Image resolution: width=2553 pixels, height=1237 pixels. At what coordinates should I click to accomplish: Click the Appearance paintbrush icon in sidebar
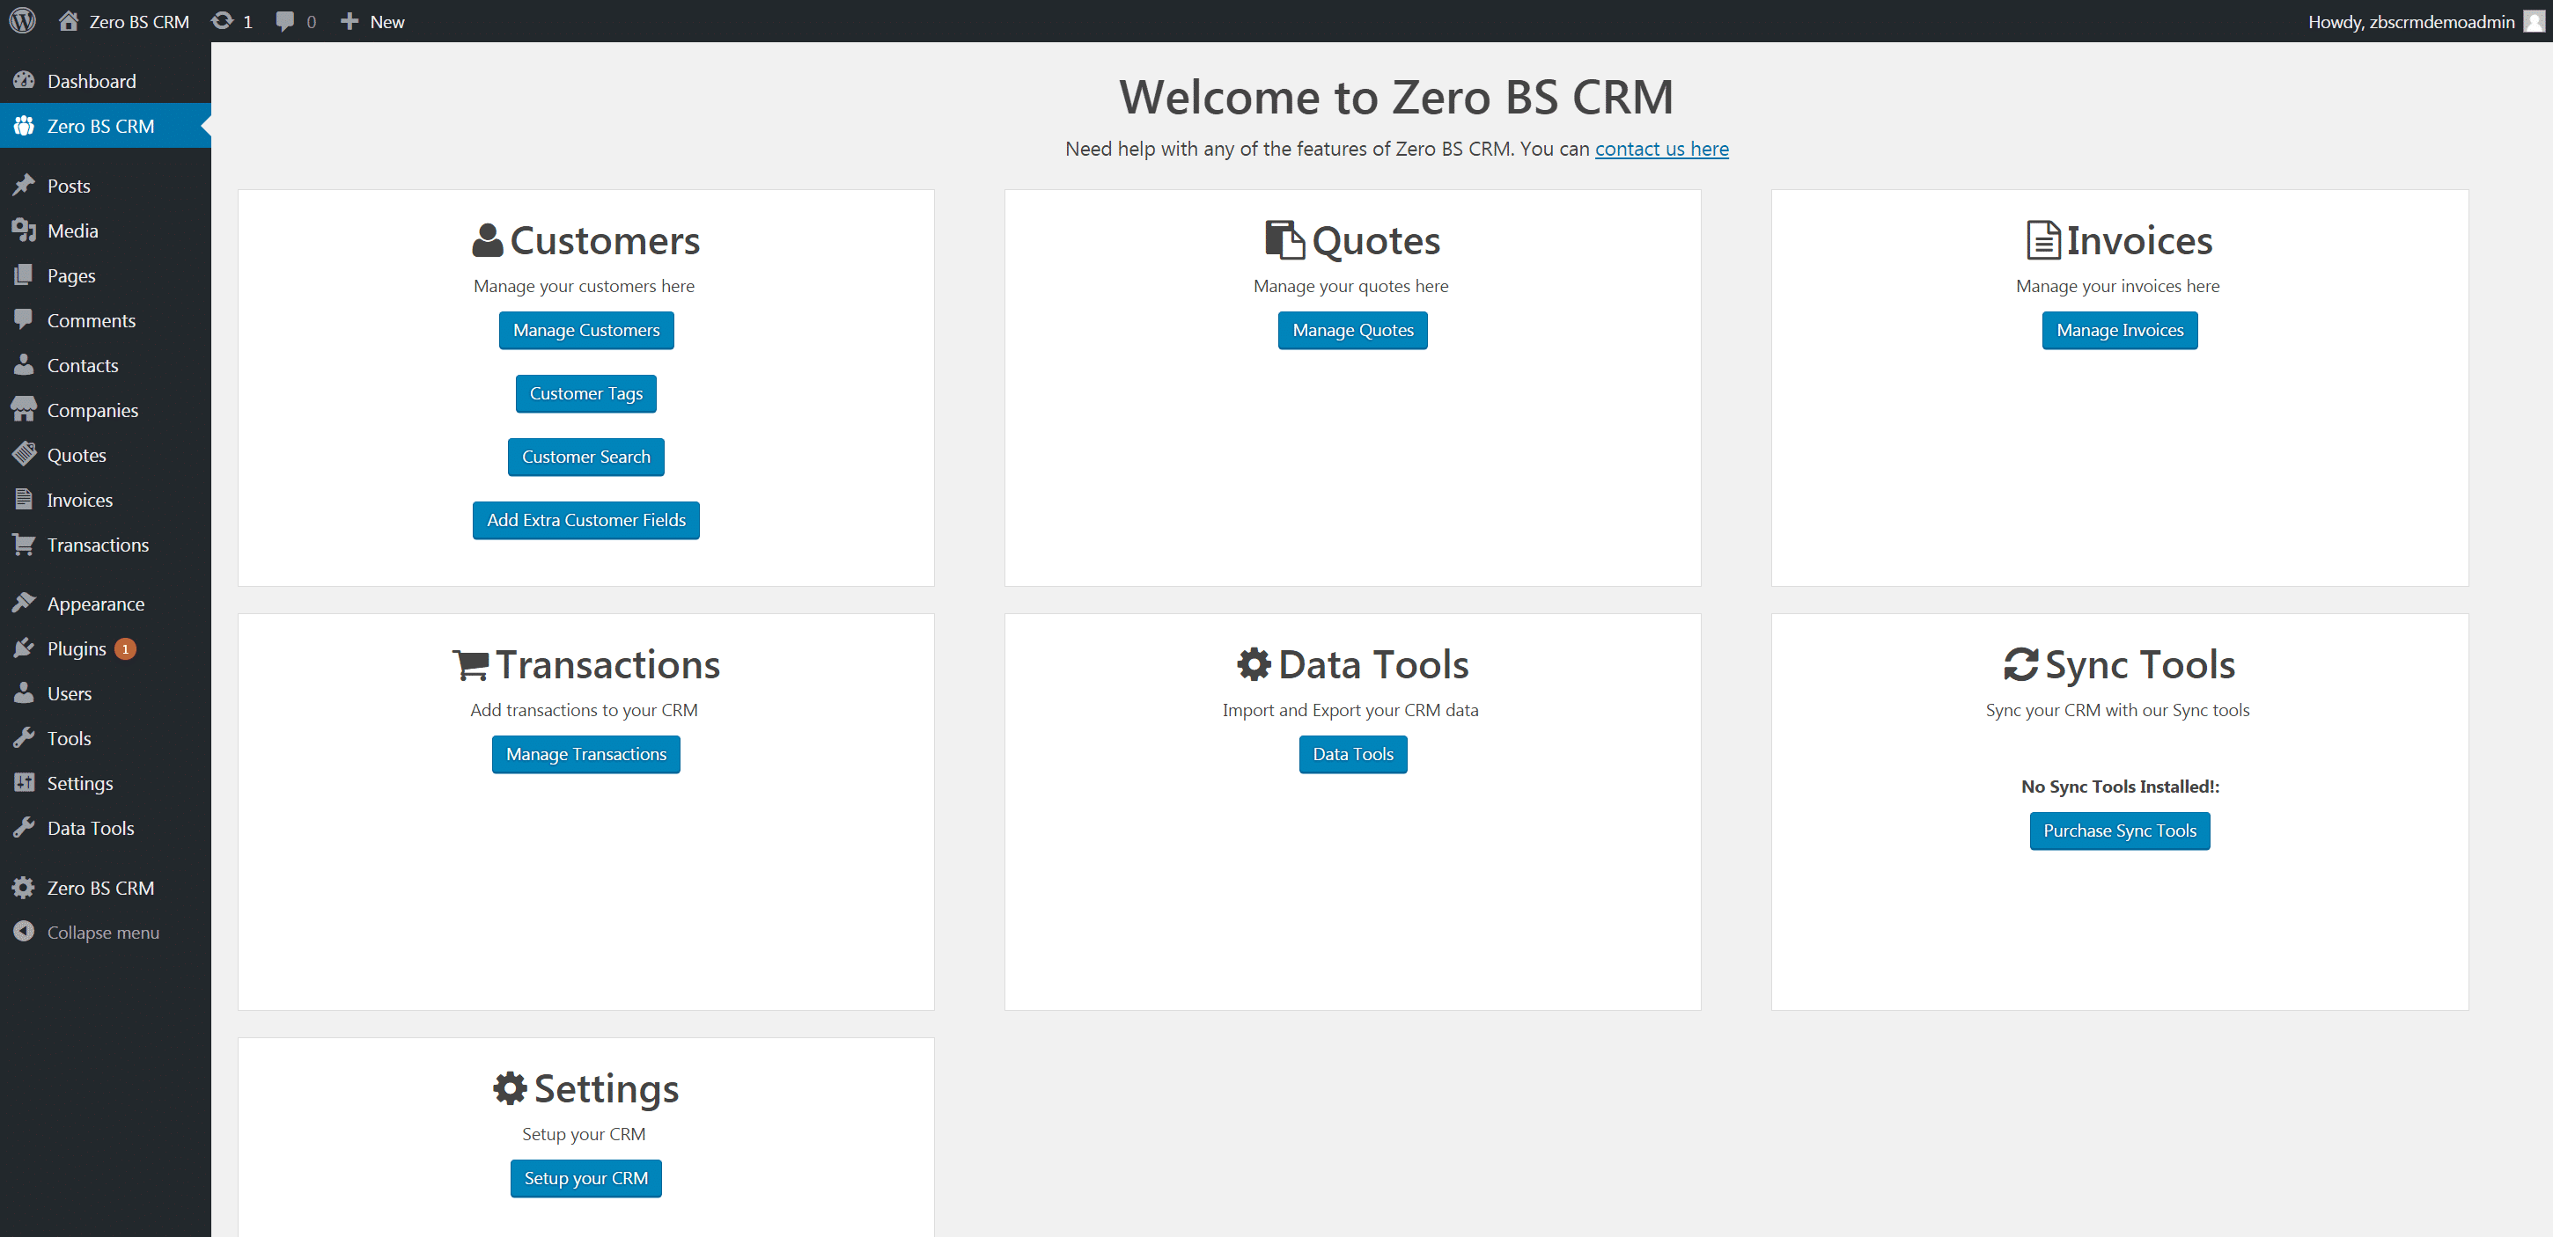pos(24,604)
